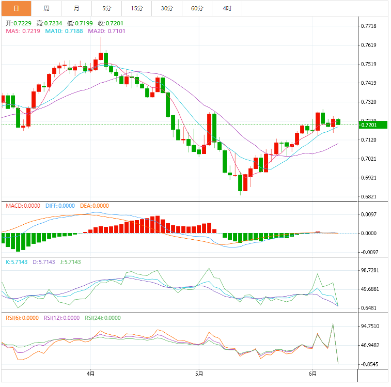391x387 pixels.
Task: Click the MACD value label
Action: 23,206
